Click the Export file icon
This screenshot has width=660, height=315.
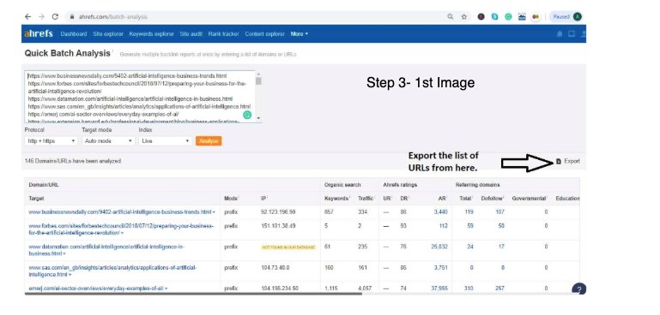(559, 161)
